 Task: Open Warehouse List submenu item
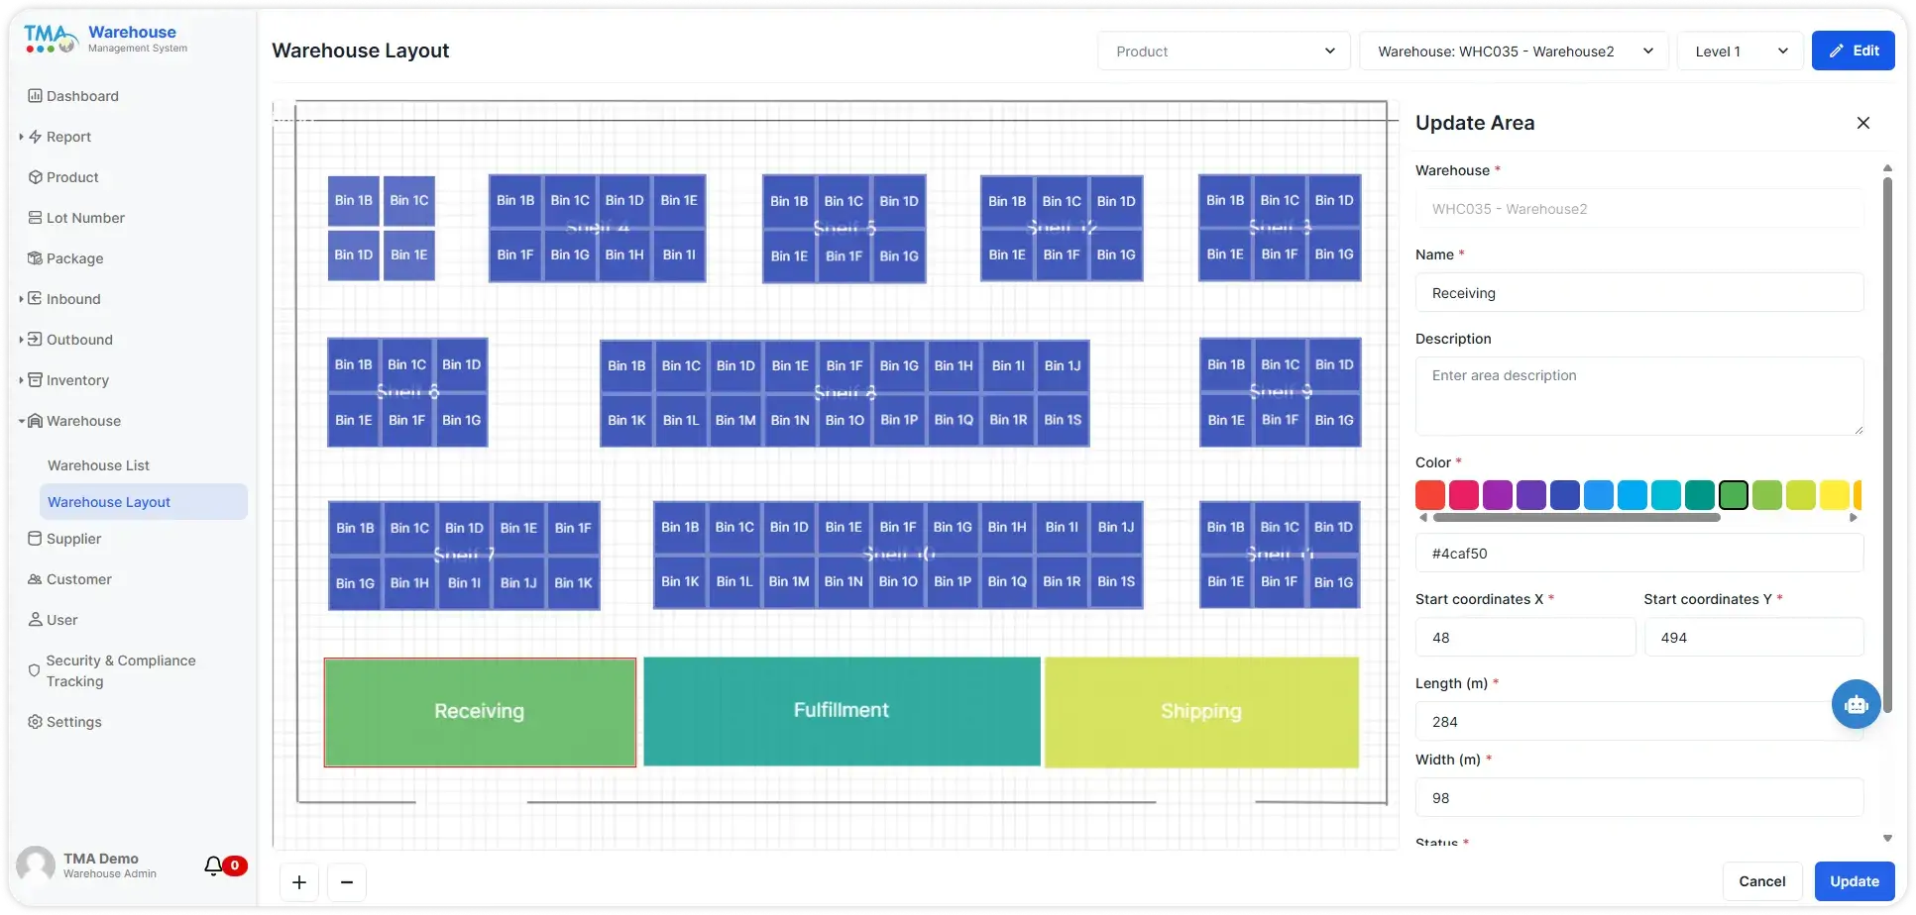click(98, 465)
